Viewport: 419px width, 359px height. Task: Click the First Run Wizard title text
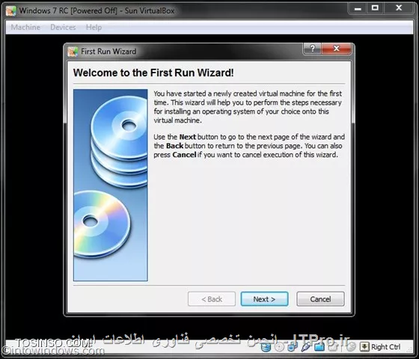(x=108, y=52)
